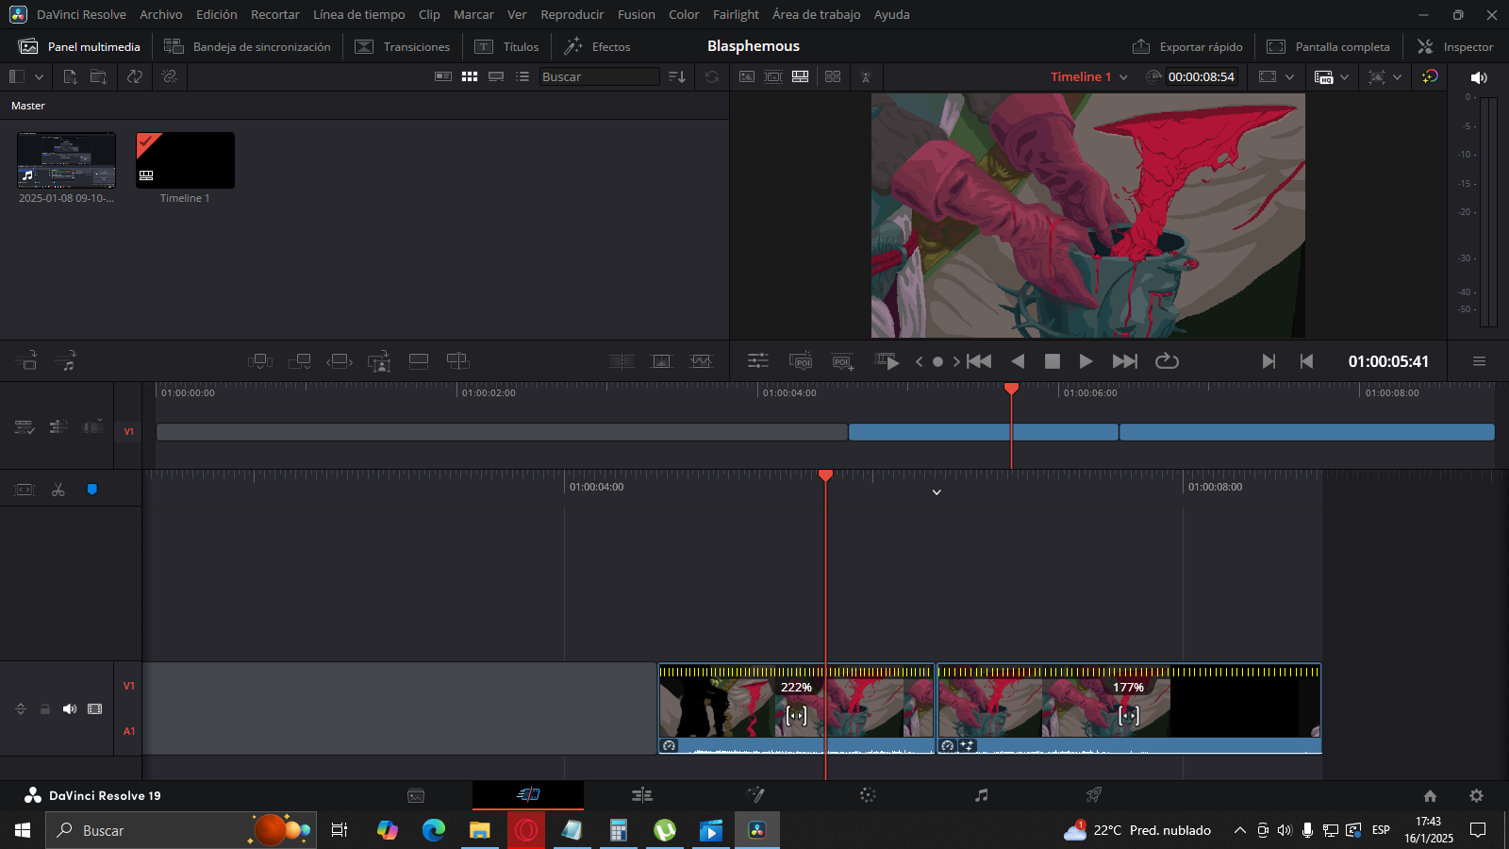Open project settings gear icon
Screen dimensions: 1509x849
1476,795
